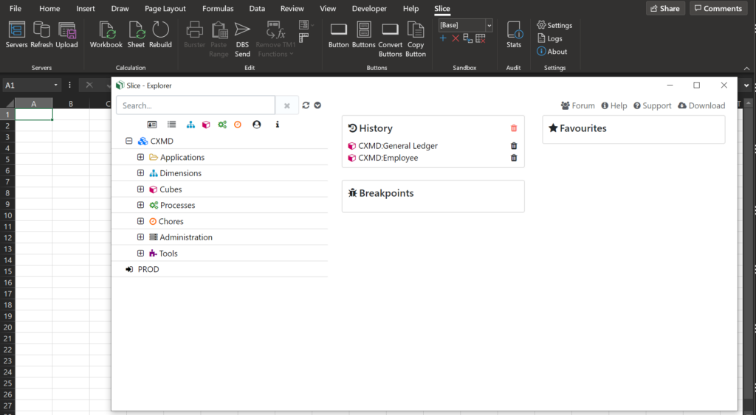756x415 pixels.
Task: Click into the explorer Search field
Action: pos(195,105)
